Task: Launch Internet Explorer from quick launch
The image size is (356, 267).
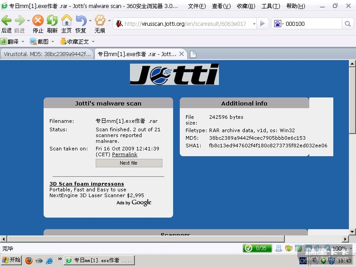Action: click(49, 260)
